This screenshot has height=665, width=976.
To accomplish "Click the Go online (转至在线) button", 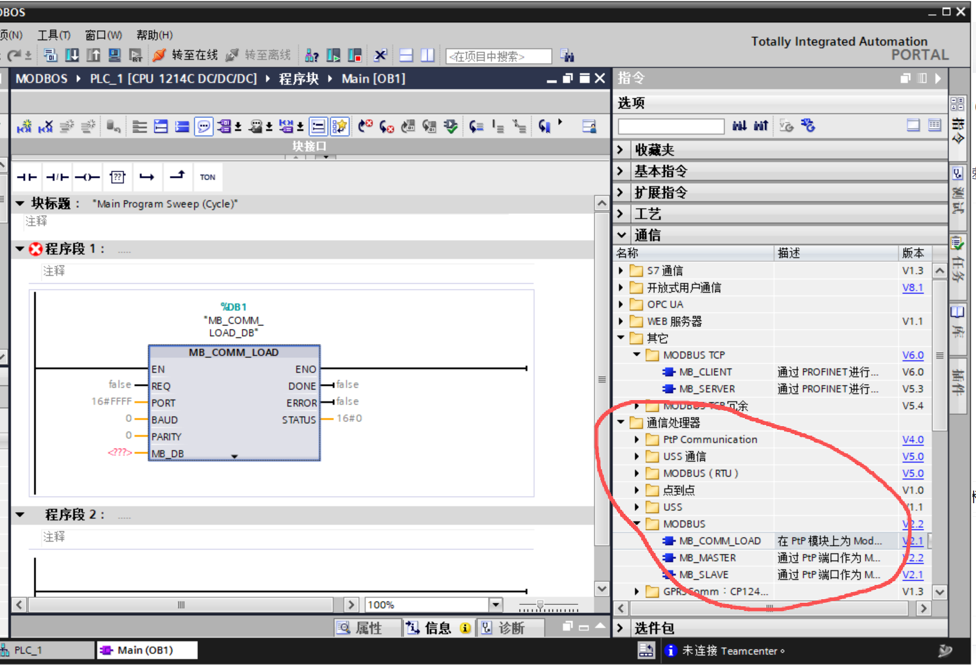I will tap(185, 55).
